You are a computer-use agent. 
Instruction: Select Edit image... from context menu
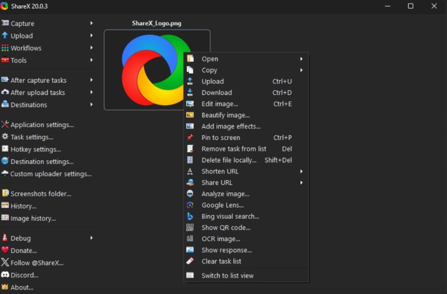pos(246,104)
